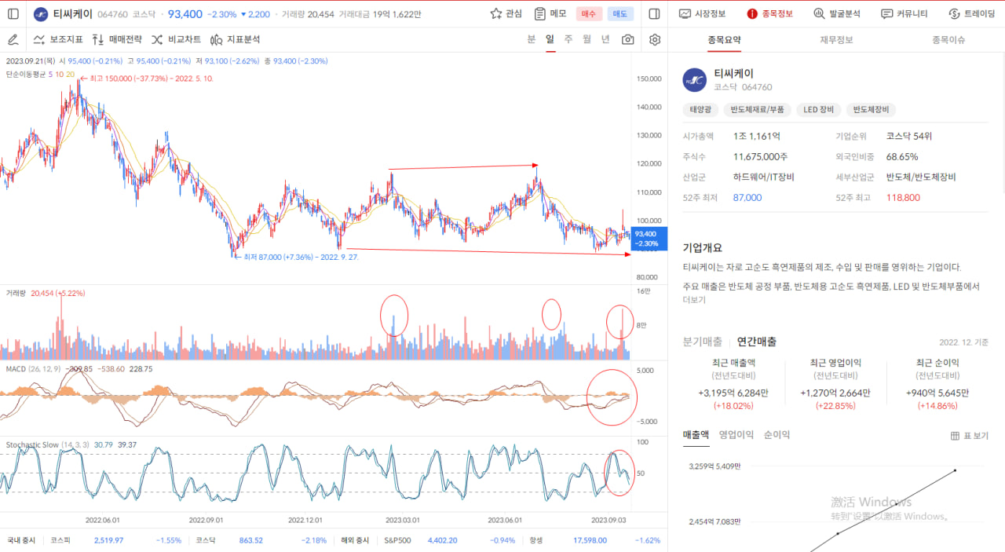
Task: Open 보조지표 auxiliary indicators
Action: (58, 39)
